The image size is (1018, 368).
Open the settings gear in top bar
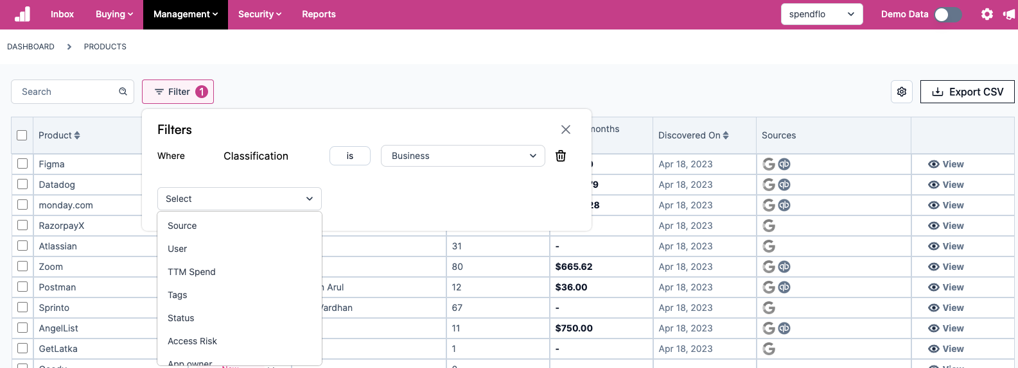click(x=987, y=14)
